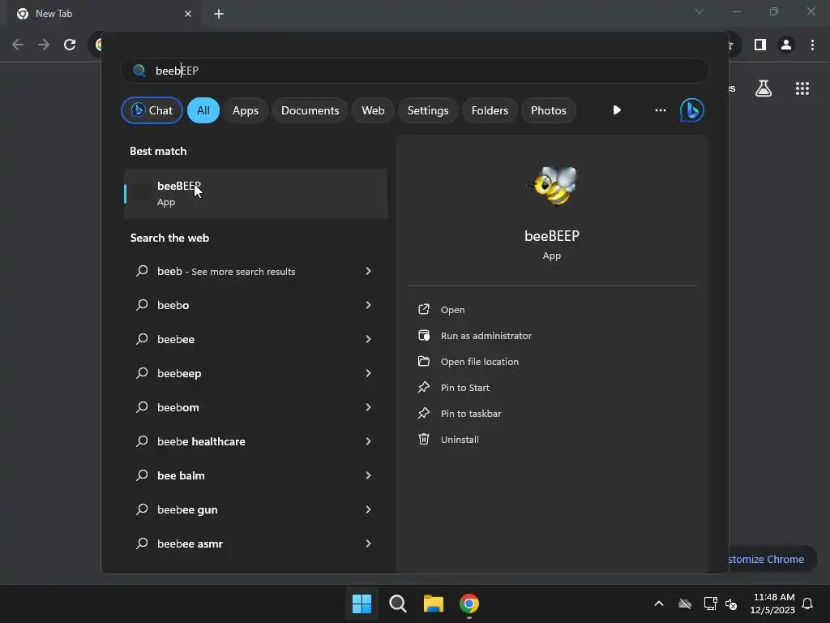The image size is (830, 623).
Task: Select the All filter
Action: (x=203, y=110)
